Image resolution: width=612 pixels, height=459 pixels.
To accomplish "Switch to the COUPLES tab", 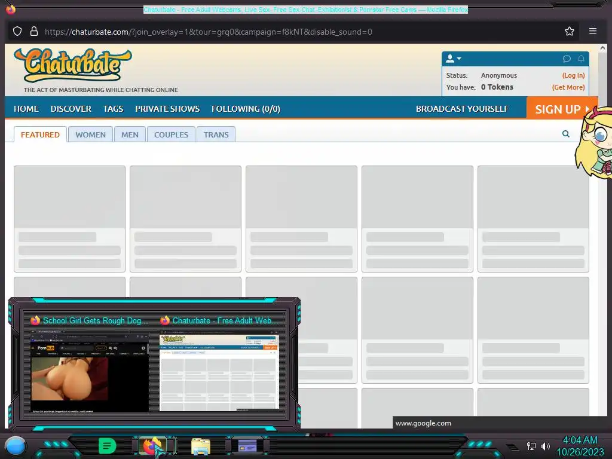I will [x=171, y=134].
